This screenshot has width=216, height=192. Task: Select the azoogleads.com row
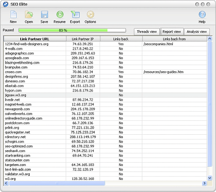[105, 58]
